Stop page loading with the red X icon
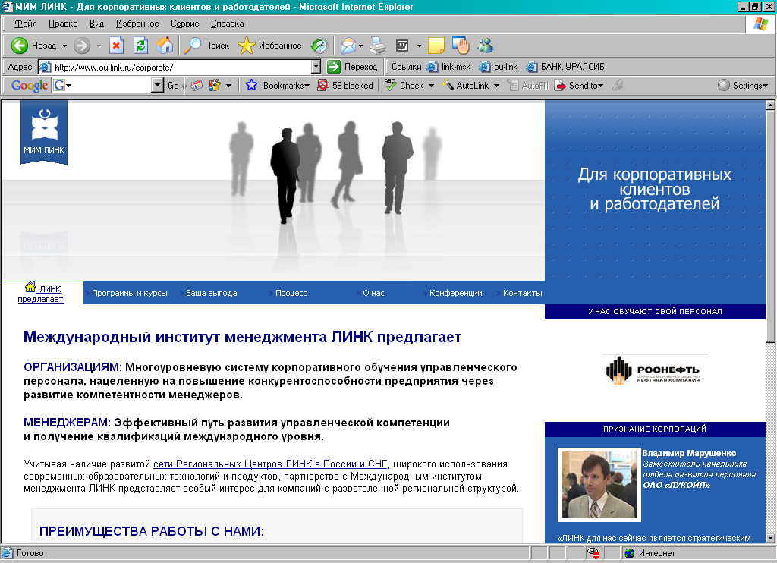The image size is (777, 563). coord(116,46)
